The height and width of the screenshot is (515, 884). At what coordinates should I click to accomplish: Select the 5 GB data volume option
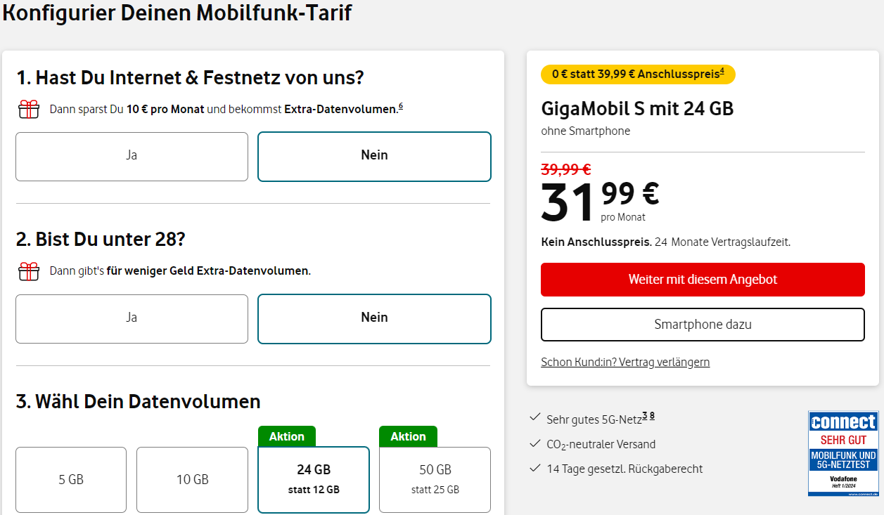coord(71,480)
